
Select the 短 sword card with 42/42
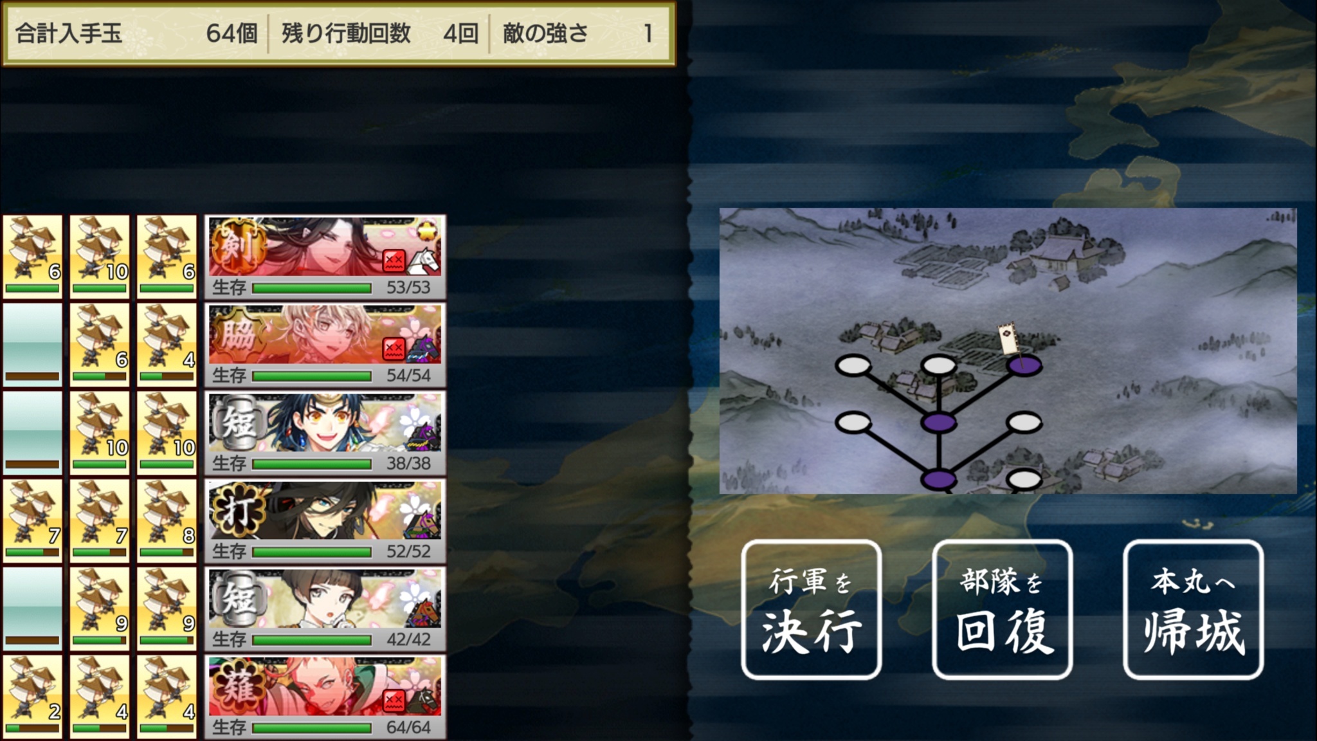[x=325, y=609]
